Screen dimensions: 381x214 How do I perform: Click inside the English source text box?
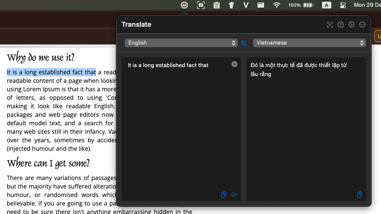181,127
